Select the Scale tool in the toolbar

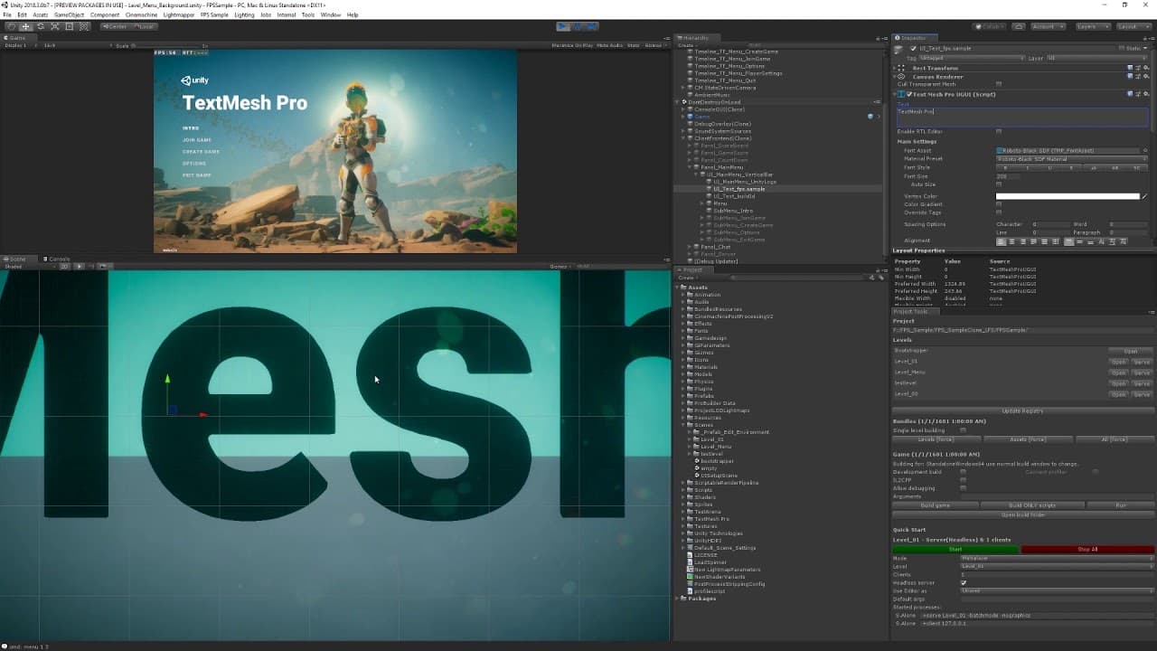pyautogui.click(x=54, y=26)
